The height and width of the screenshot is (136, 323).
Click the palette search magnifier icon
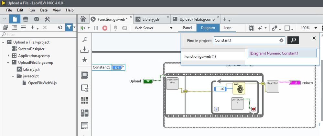click(84, 40)
